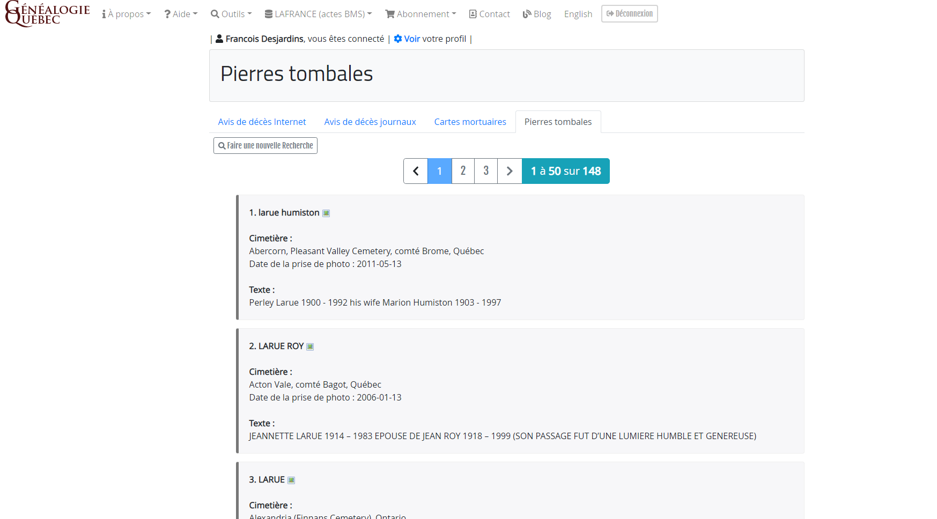This screenshot has height=519, width=937.
Task: Switch site language to English
Action: coord(578,14)
